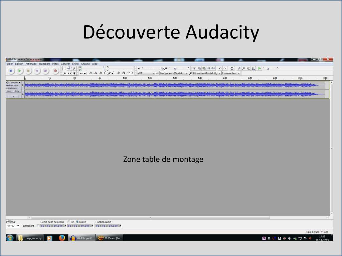Click the Sync-Lock tracks clock icon

[x=232, y=68]
